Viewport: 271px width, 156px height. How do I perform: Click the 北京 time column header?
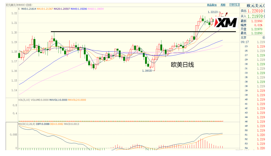(x=244, y=38)
